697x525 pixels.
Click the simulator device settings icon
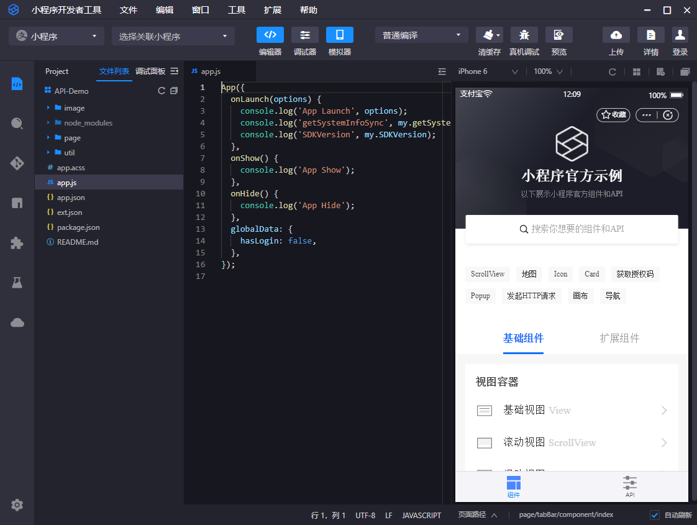[x=660, y=71]
